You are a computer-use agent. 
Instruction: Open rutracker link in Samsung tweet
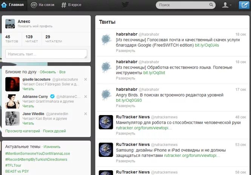pos(192,155)
